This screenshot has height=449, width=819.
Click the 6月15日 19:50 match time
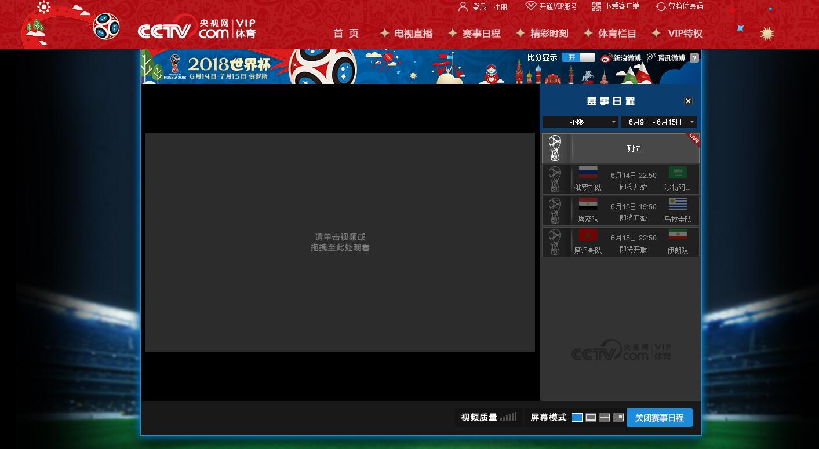(x=634, y=206)
